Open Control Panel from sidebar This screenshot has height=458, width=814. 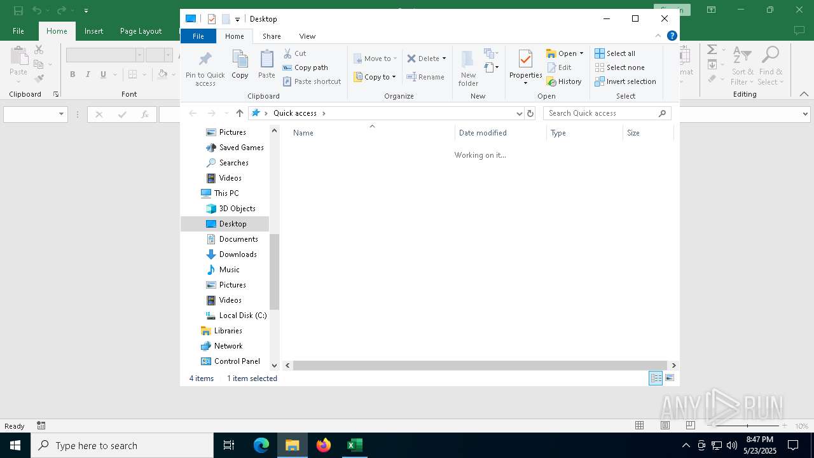230,361
